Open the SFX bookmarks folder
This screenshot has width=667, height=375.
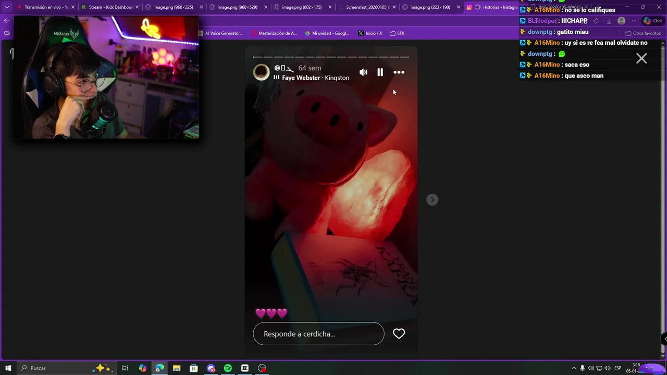(397, 33)
